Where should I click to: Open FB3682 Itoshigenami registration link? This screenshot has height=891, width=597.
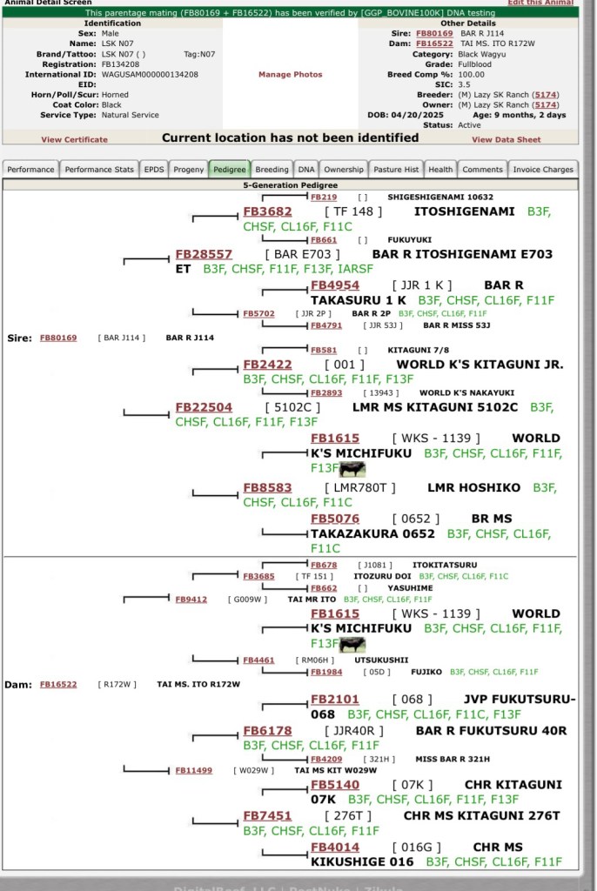click(267, 211)
